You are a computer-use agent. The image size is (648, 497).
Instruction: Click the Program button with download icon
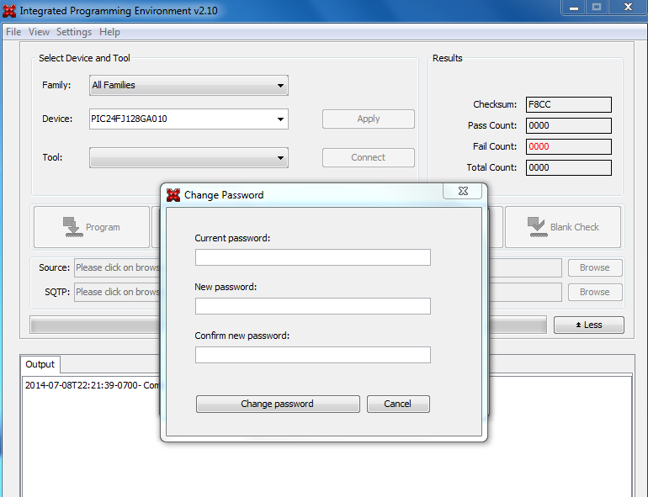[x=92, y=227]
